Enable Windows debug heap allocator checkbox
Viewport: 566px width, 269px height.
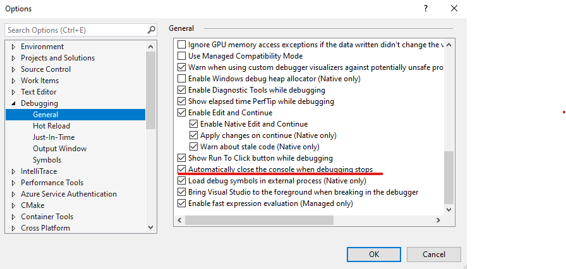click(181, 79)
